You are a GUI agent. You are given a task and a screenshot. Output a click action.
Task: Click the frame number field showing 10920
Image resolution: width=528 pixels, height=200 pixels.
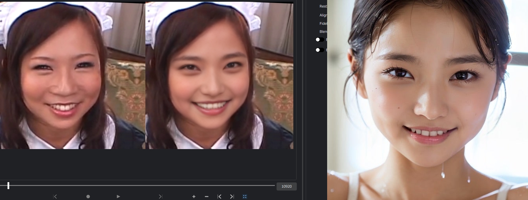pos(286,186)
